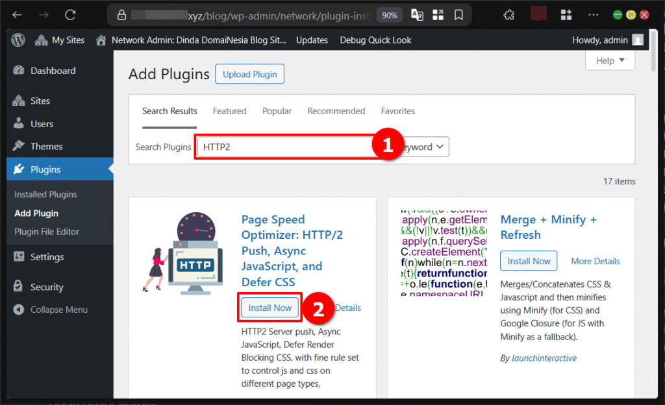Screen dimensions: 665x405
Task: Open the Users admin icon
Action: (19, 123)
